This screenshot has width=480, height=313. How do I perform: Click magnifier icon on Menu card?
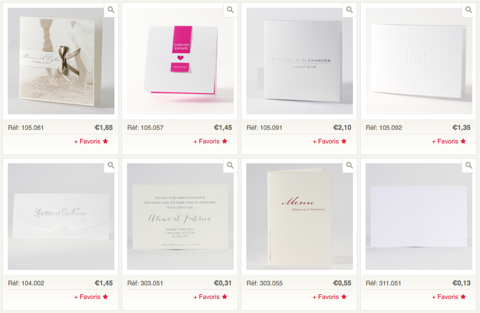[350, 166]
